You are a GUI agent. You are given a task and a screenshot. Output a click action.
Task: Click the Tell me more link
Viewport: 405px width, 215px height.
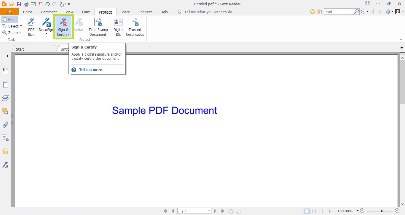click(x=90, y=70)
